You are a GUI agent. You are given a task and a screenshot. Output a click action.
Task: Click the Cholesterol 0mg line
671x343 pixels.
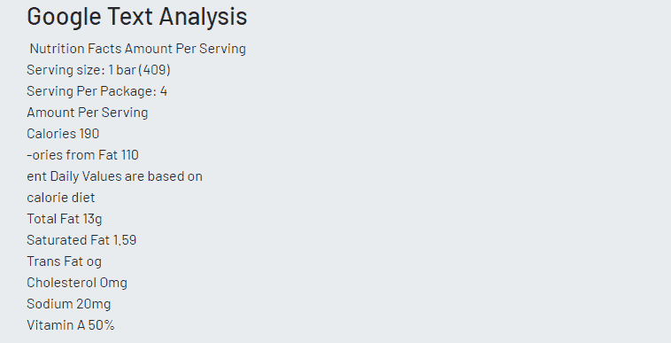pyautogui.click(x=77, y=283)
